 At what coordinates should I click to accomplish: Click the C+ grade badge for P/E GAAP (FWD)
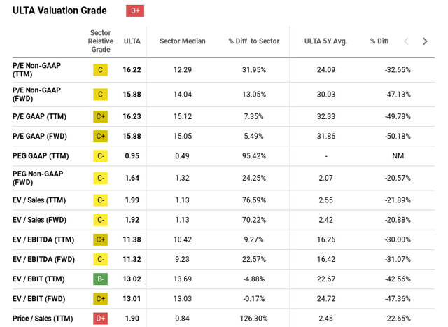[x=100, y=136]
